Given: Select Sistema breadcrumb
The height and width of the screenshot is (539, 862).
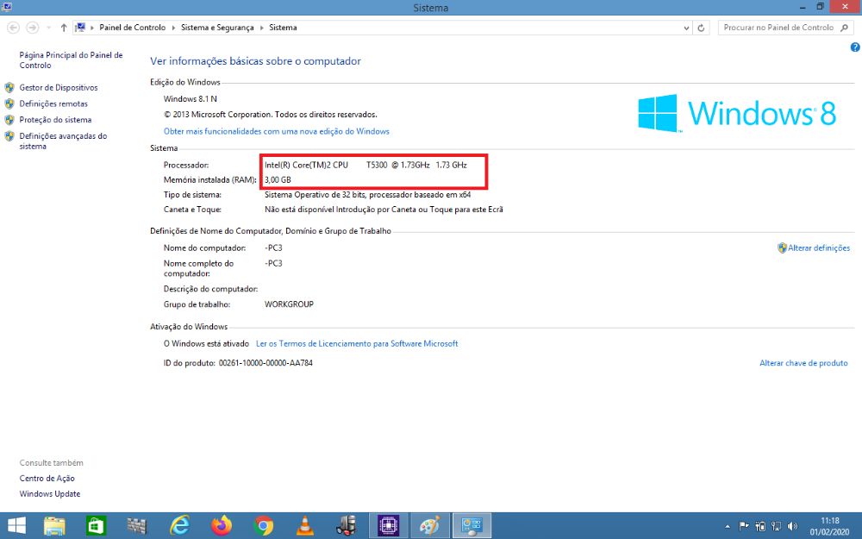Looking at the screenshot, I should point(283,28).
